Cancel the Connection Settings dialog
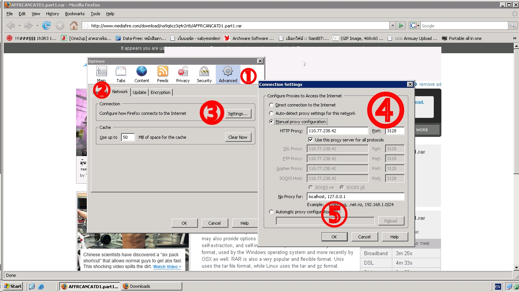The width and height of the screenshot is (519, 292). pos(364,237)
